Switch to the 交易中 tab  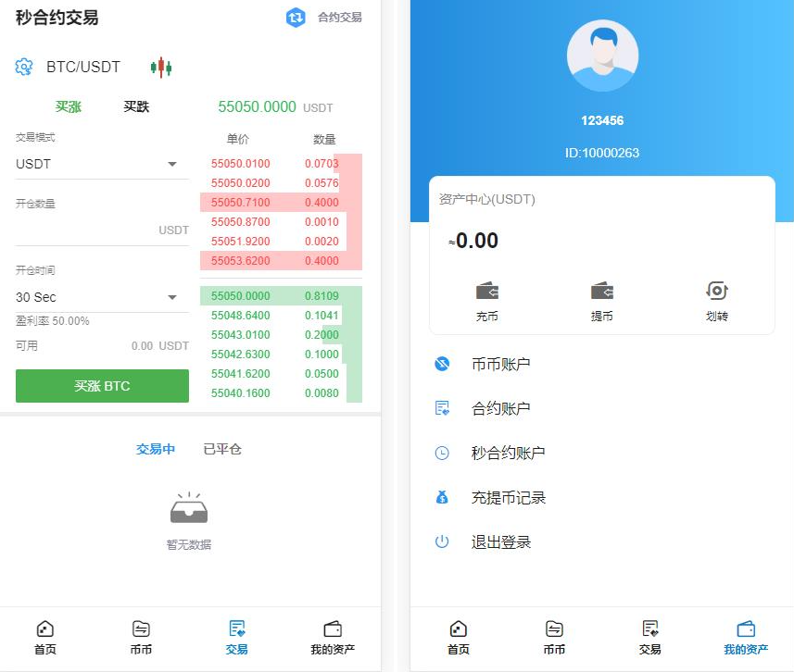[156, 449]
